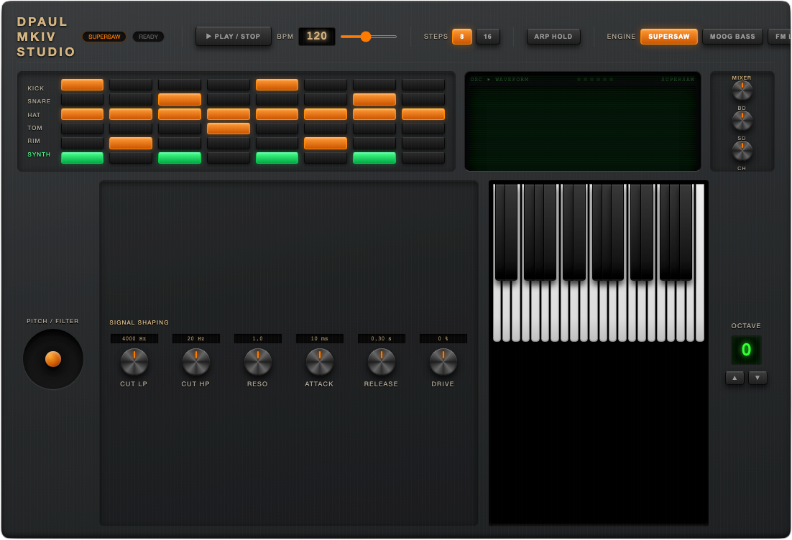
Task: Click the READY status badge
Action: pyautogui.click(x=149, y=37)
